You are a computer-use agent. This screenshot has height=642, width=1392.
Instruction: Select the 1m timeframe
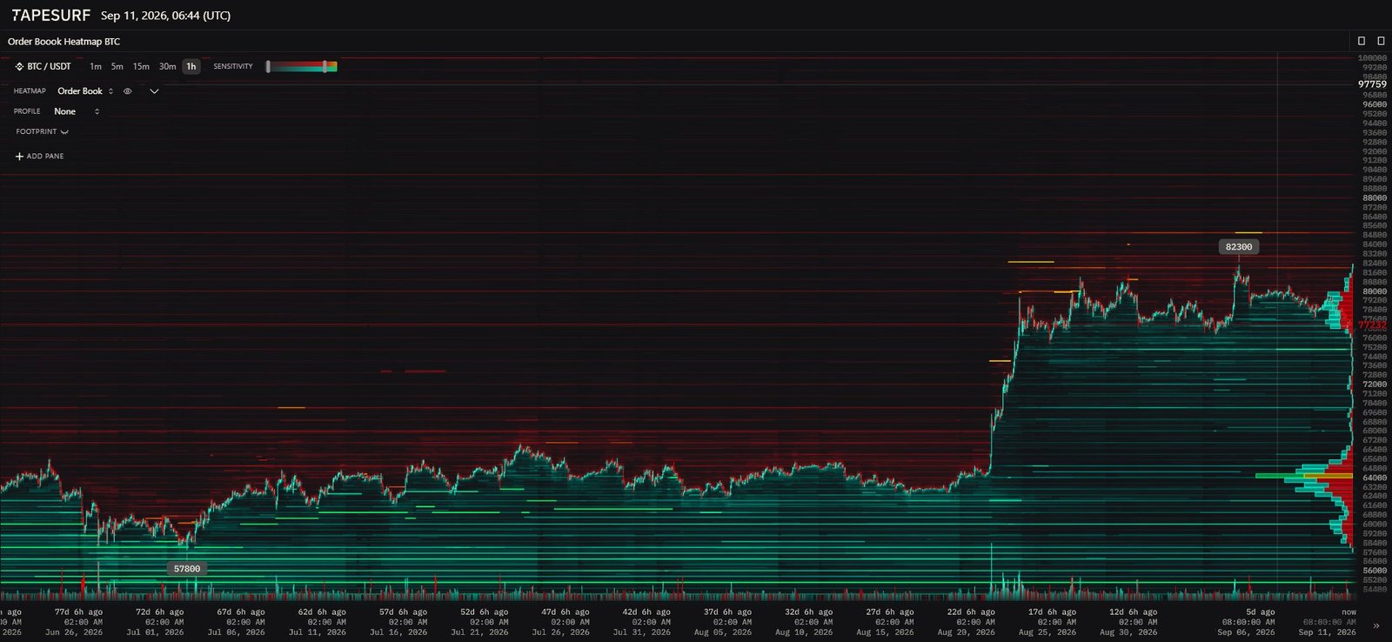point(96,66)
